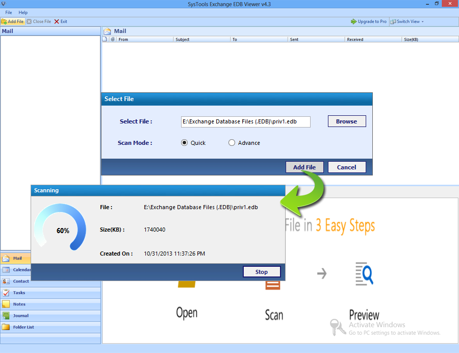Click Add File button in Select File dialog
Viewport: 459px width, 353px height.
[304, 167]
